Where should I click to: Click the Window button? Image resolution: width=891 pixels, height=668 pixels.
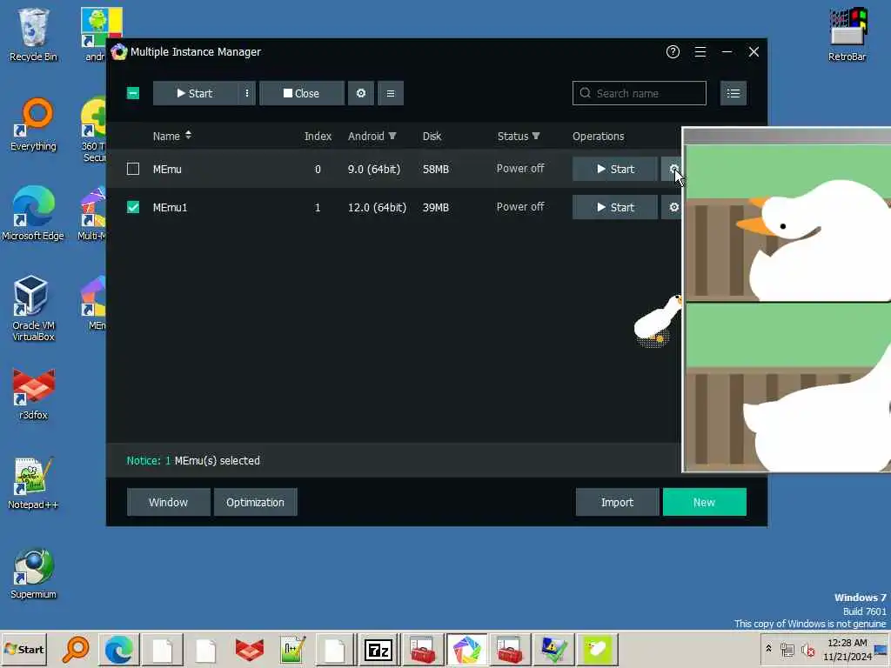(x=168, y=502)
